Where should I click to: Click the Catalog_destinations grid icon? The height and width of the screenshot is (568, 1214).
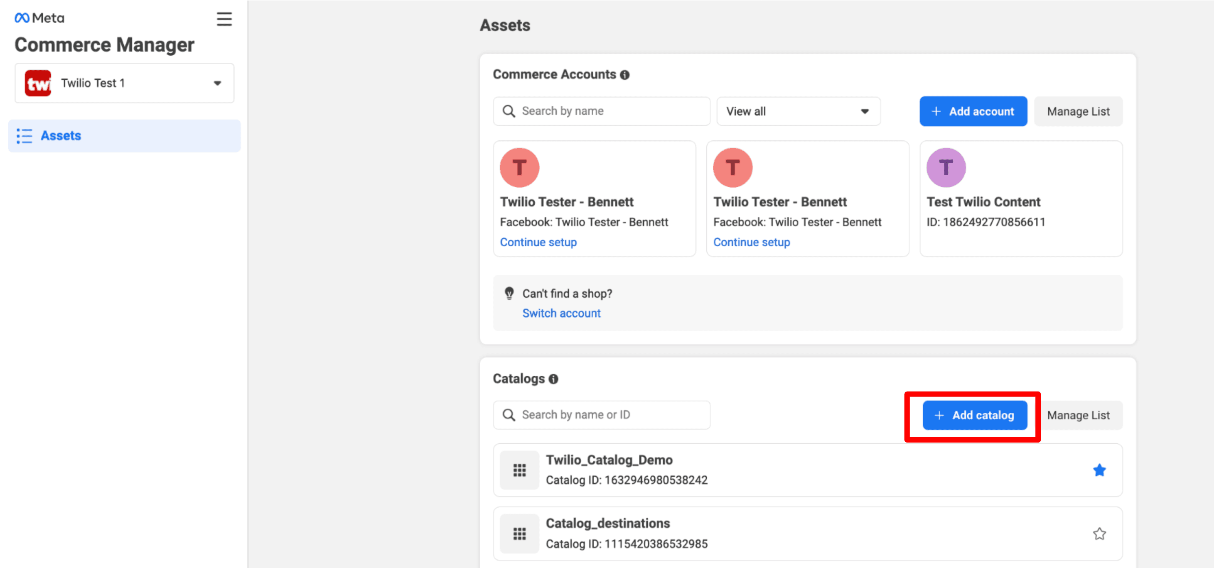(519, 533)
